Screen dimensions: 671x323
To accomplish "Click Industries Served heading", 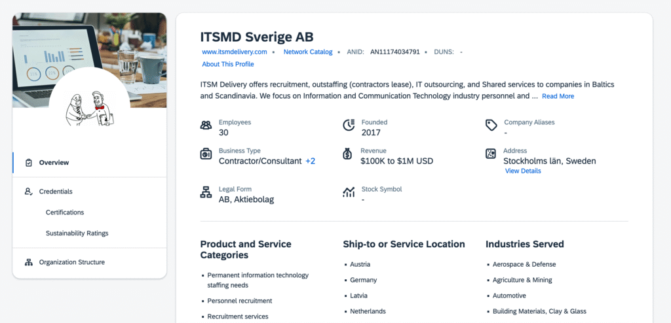I will (x=525, y=244).
